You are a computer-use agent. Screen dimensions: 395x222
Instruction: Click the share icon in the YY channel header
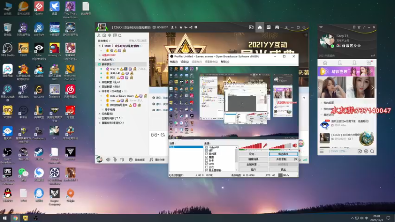pyautogui.click(x=191, y=27)
